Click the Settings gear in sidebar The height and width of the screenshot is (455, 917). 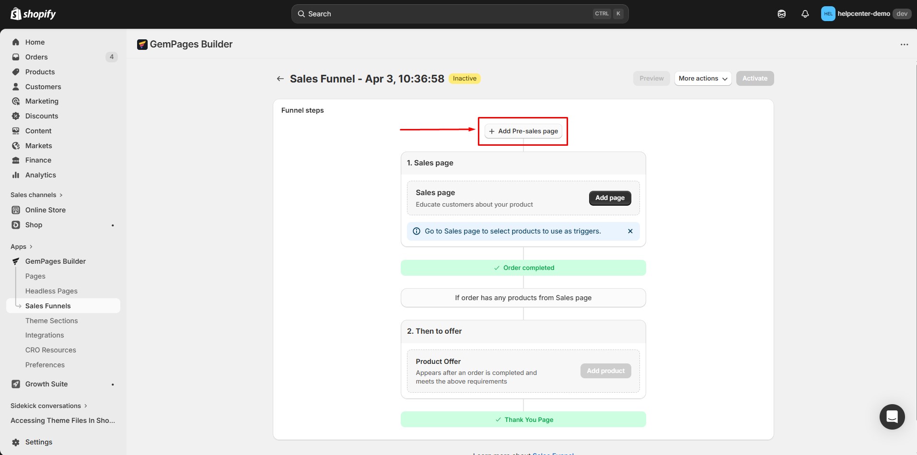tap(16, 442)
